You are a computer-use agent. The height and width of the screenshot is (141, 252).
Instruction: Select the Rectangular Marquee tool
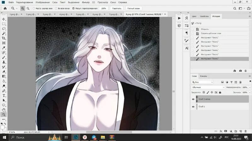pos(4,24)
